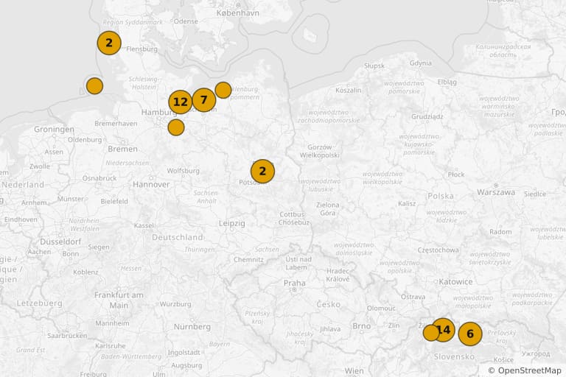The height and width of the screenshot is (377, 566).
Task: Expand the cluster marker labeled 14
Action: (443, 330)
